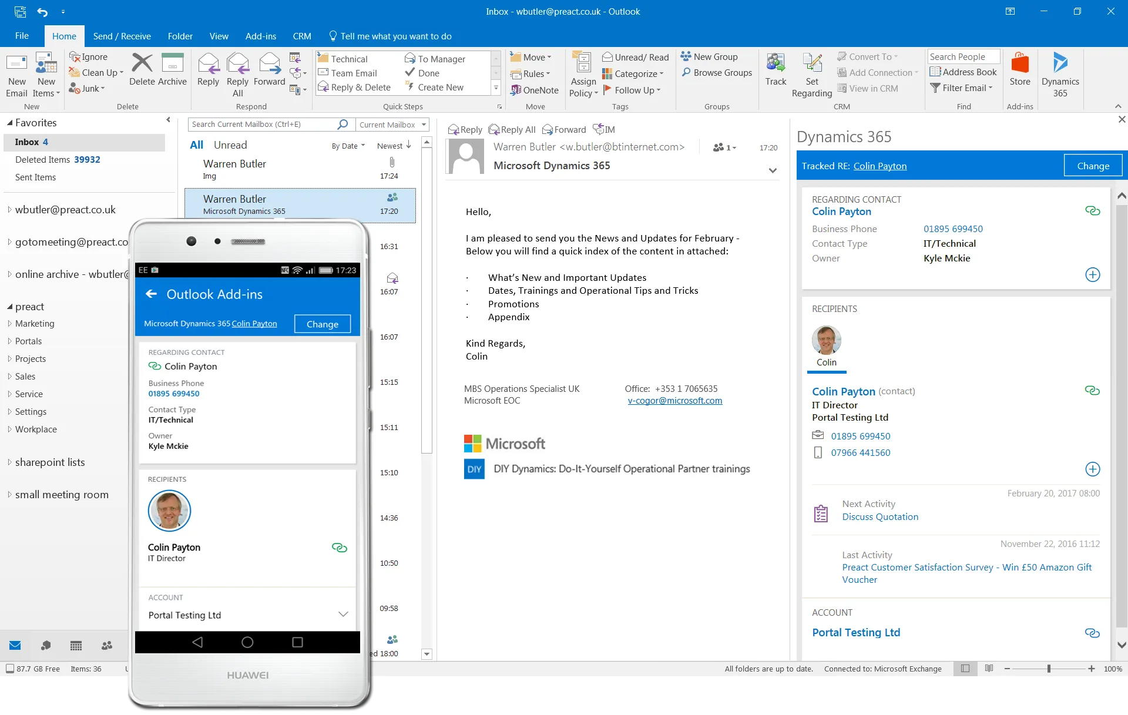Click the Ignore conversation icon
The height and width of the screenshot is (715, 1128).
[x=75, y=56]
